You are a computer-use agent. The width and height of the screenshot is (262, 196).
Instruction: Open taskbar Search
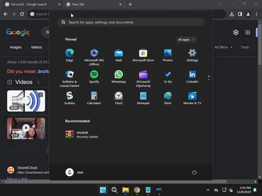(x=114, y=190)
